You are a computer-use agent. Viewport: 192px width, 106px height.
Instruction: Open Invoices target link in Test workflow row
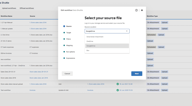coord(90,90)
